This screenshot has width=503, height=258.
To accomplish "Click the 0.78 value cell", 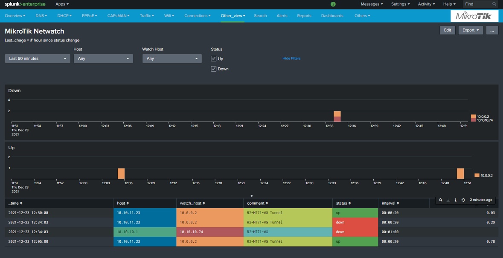I will (x=464, y=242).
